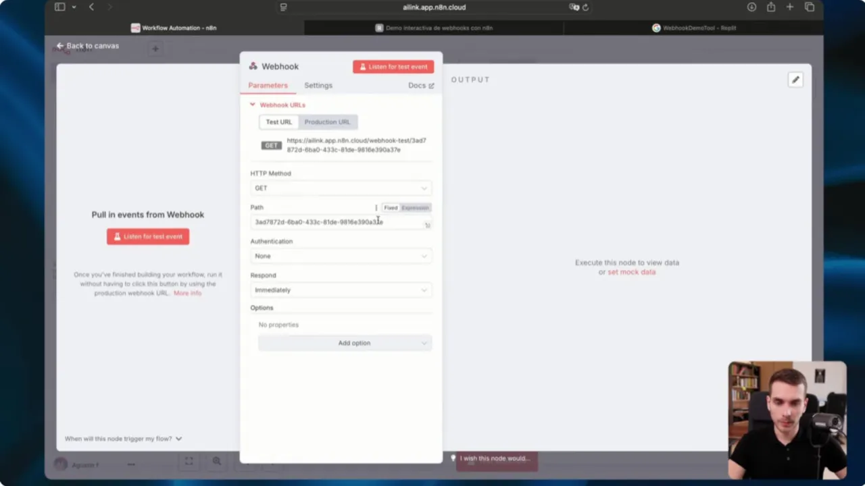Click the translate icon in the address bar
This screenshot has width=865, height=486.
[574, 7]
